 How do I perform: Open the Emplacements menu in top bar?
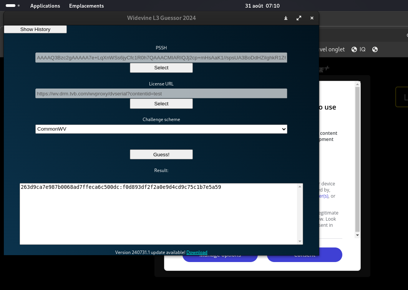[86, 6]
